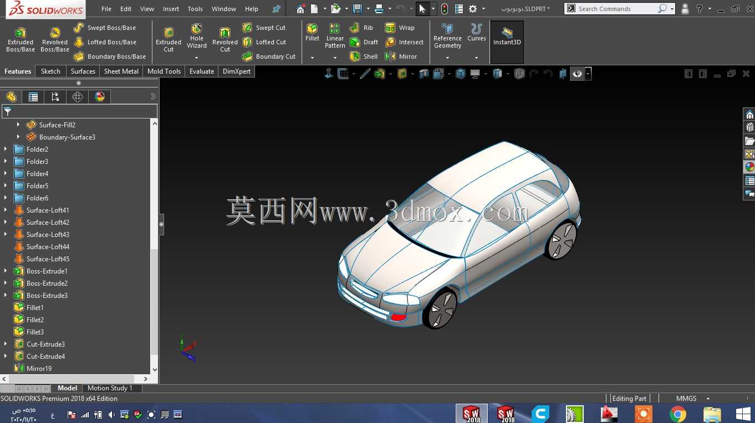Expand the Folder2 tree item

(6, 149)
